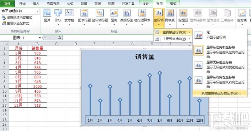251x131 pixels.
Task: Open the 网格线 (Gridlines) options
Action: coord(170,17)
